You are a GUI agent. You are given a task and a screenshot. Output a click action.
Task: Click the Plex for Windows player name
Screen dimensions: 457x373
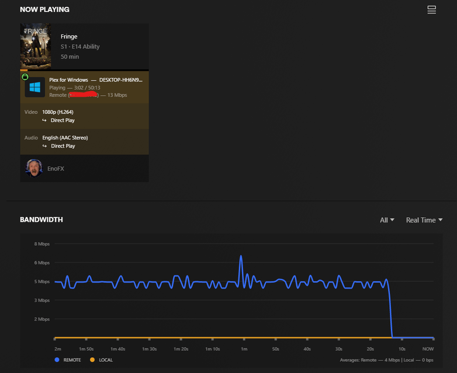(68, 80)
